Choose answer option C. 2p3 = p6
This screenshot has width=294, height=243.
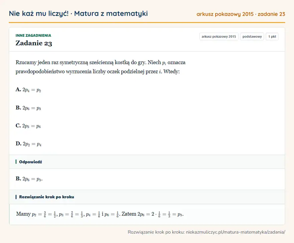click(28, 126)
